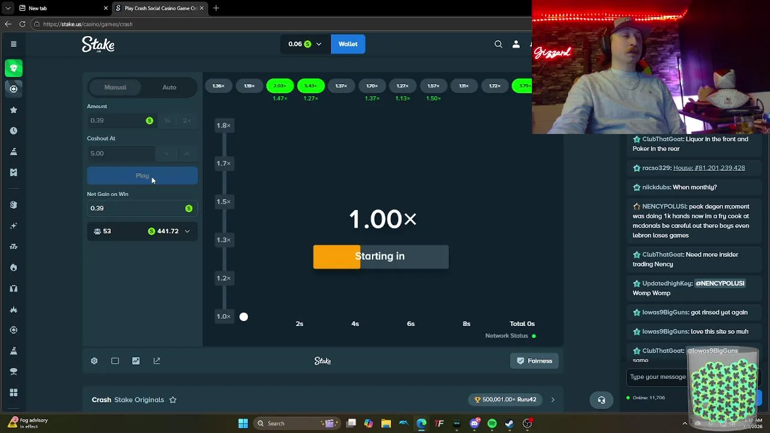The width and height of the screenshot is (770, 433).
Task: Select the 1.36× crash result pill
Action: [x=218, y=86]
